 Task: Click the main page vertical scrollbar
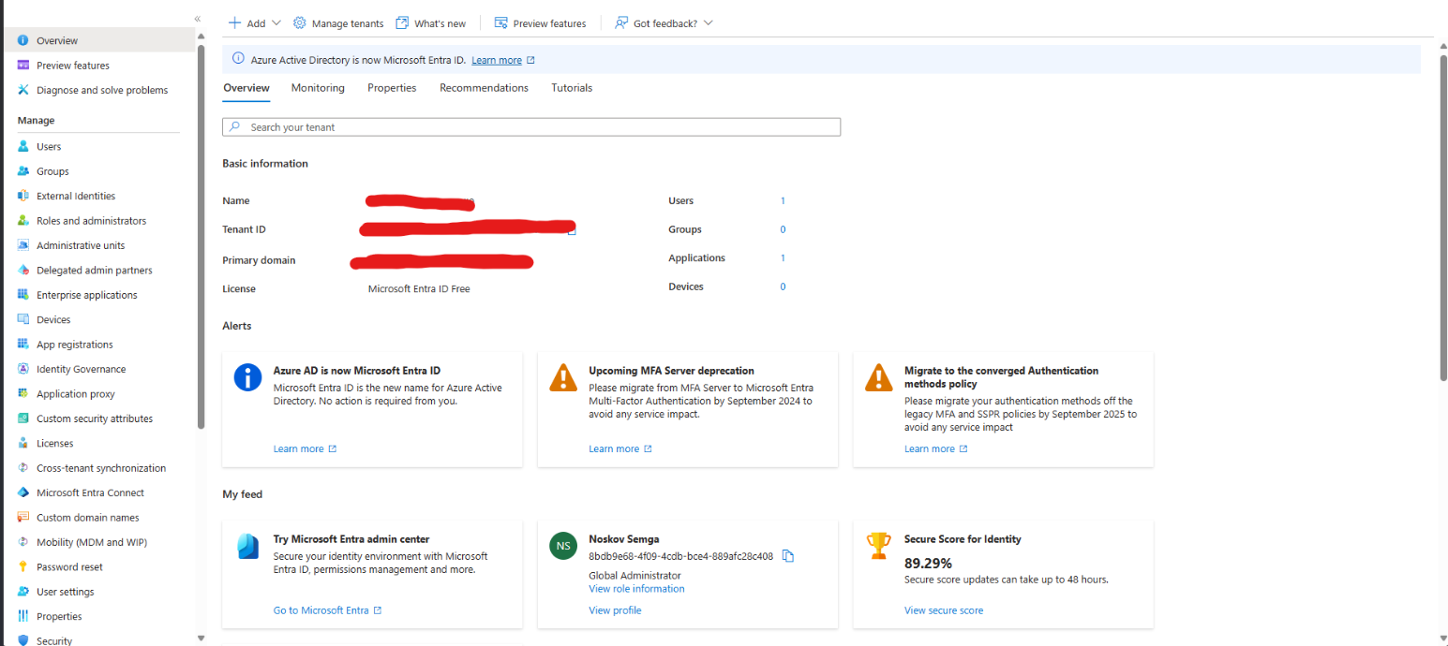pyautogui.click(x=1442, y=215)
